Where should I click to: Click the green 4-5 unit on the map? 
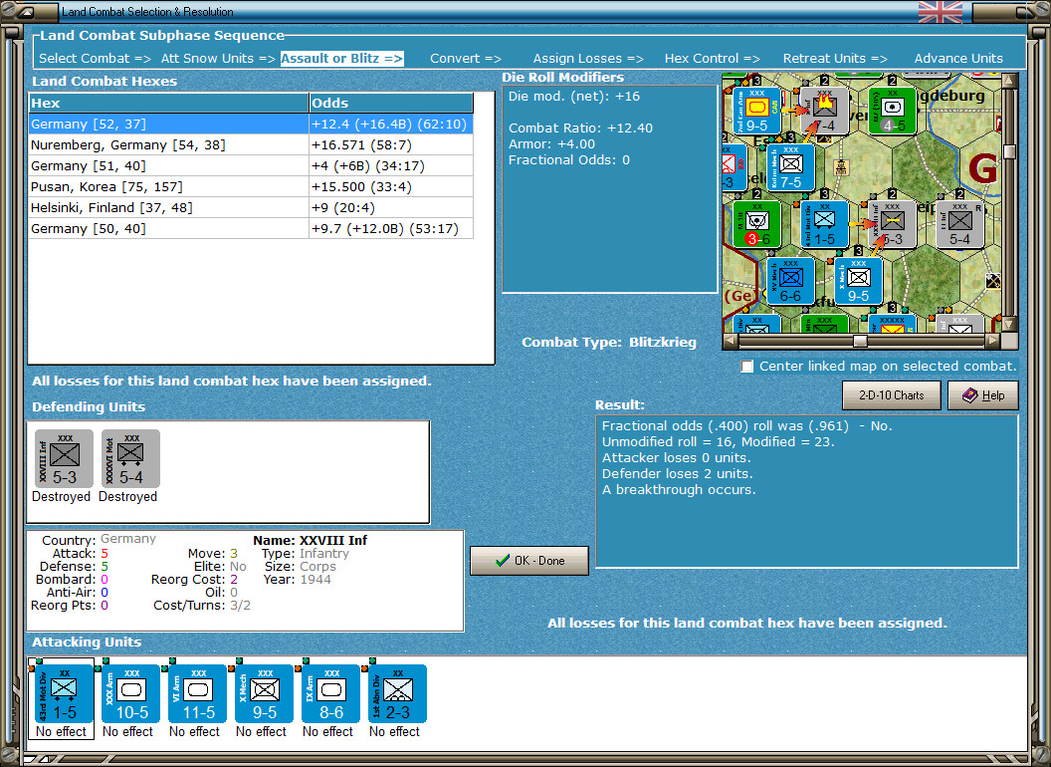(x=892, y=111)
